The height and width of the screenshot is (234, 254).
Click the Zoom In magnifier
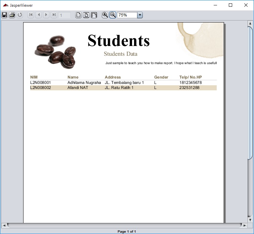(x=105, y=15)
